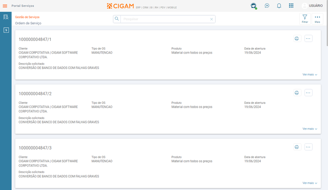This screenshot has width=328, height=190.
Task: Select order title 100000004847/2
Action: click(35, 94)
